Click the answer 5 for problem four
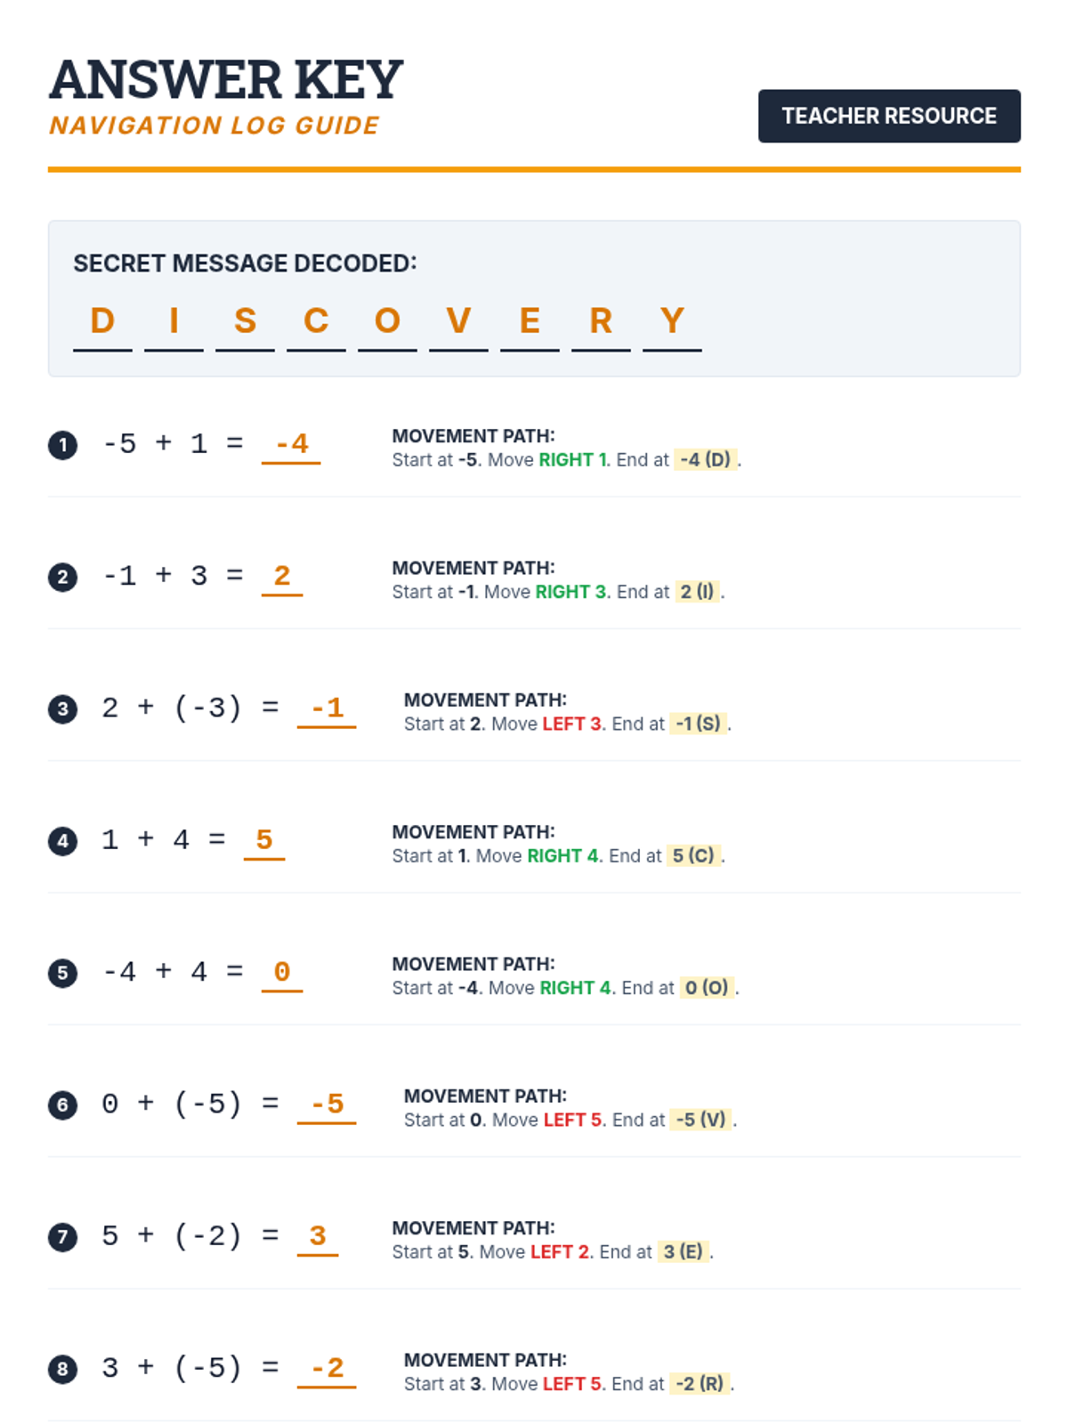The image size is (1068, 1424). point(264,840)
